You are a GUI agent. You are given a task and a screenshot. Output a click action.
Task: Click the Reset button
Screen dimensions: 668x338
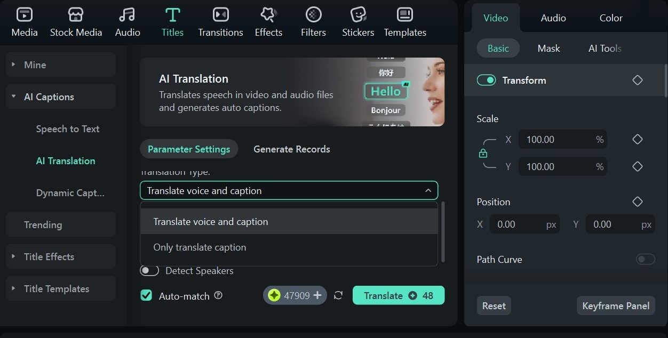[x=494, y=306]
